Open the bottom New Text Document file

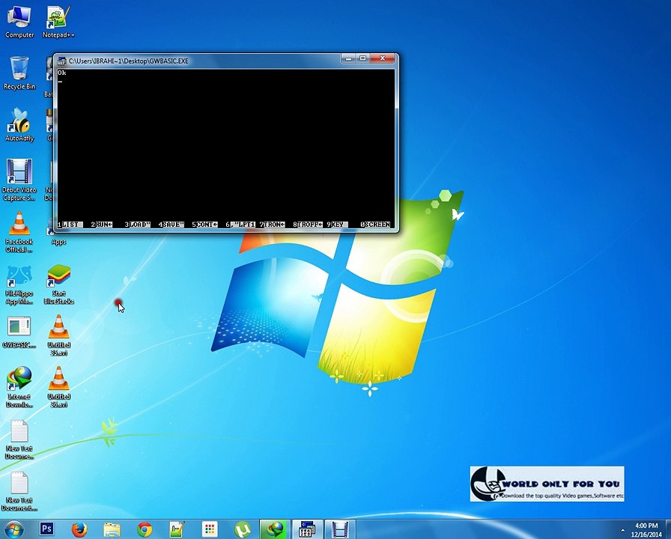pos(19,492)
